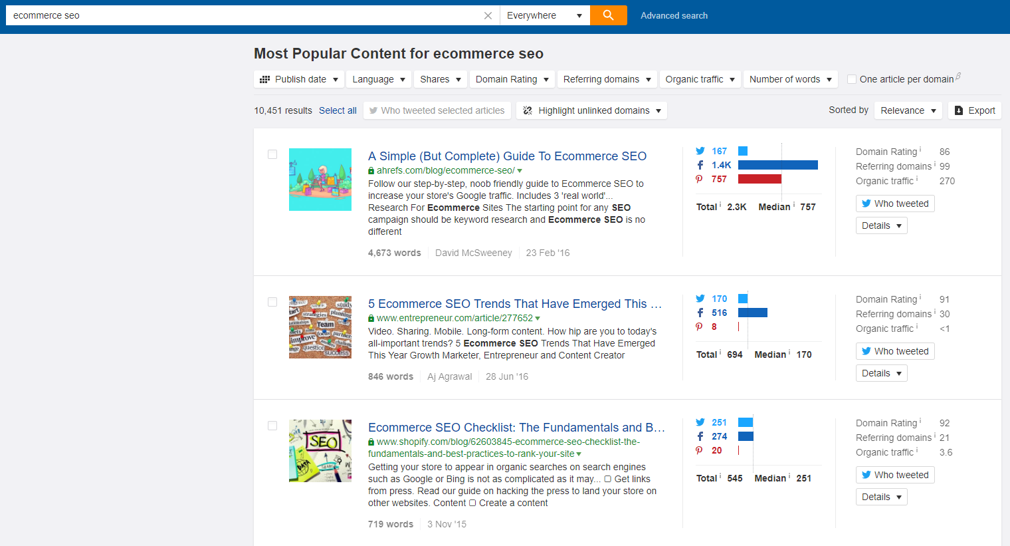1010x546 pixels.
Task: Click Facebook share count 1.4K for ahrefs article
Action: click(x=721, y=165)
